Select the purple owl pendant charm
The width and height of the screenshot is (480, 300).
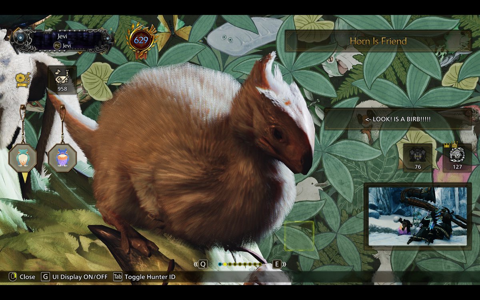[x=62, y=158]
